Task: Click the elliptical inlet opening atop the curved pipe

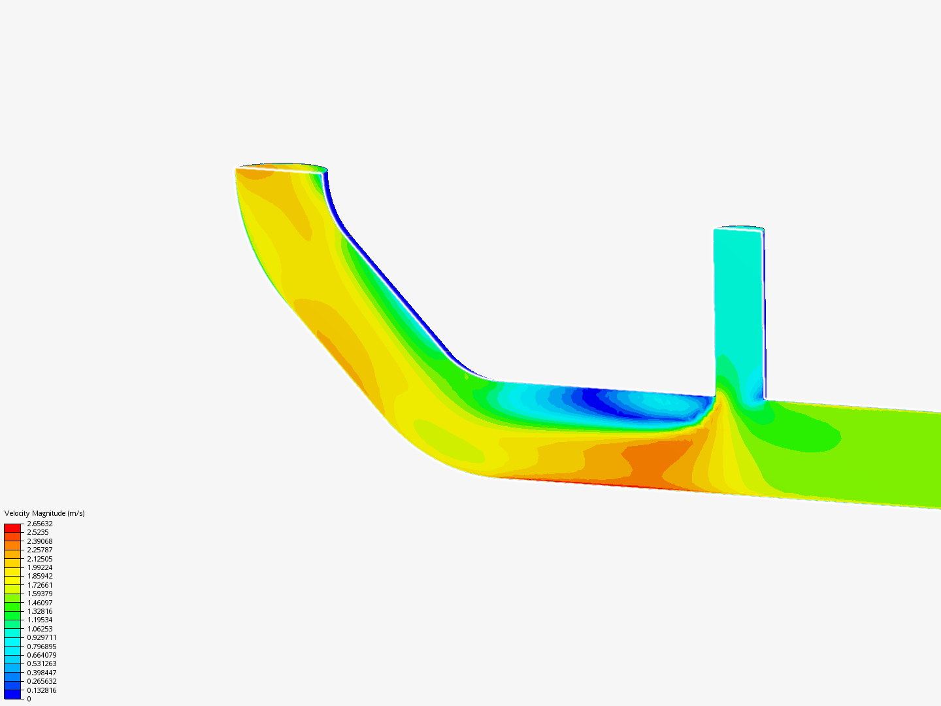Action: (x=281, y=168)
